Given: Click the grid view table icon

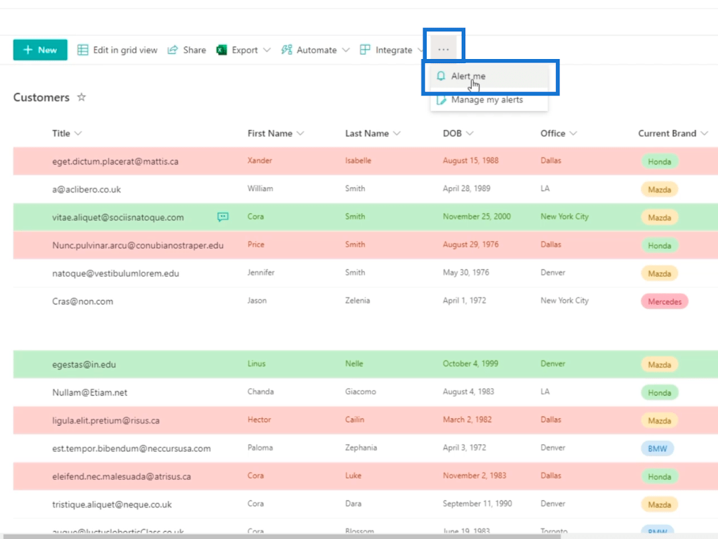Looking at the screenshot, I should pyautogui.click(x=82, y=50).
